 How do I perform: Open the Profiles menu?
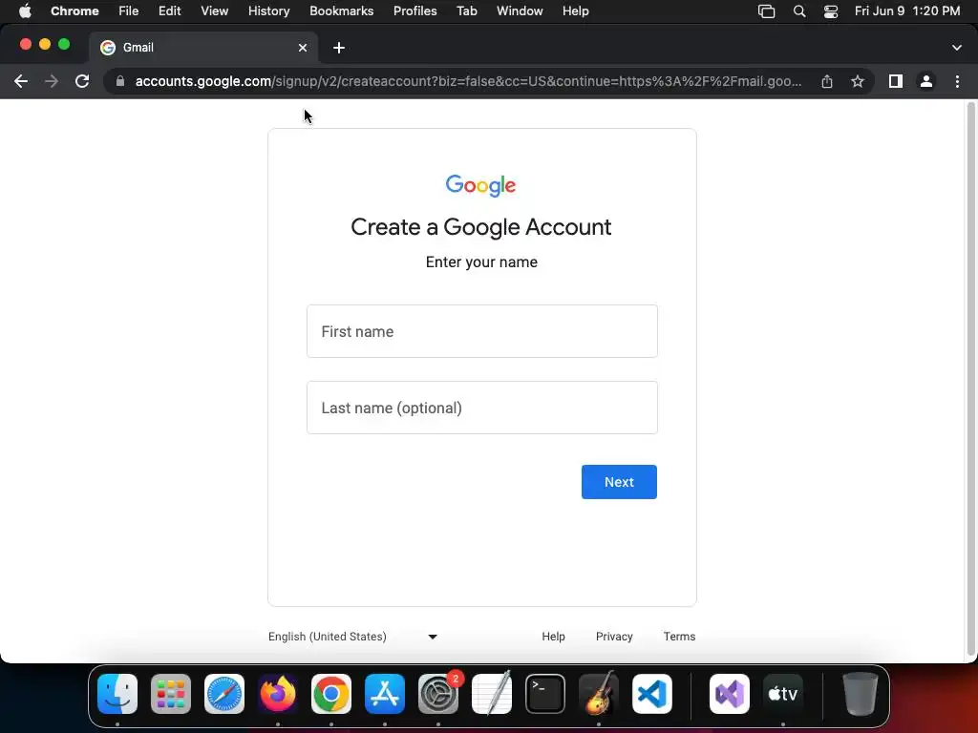click(x=415, y=11)
